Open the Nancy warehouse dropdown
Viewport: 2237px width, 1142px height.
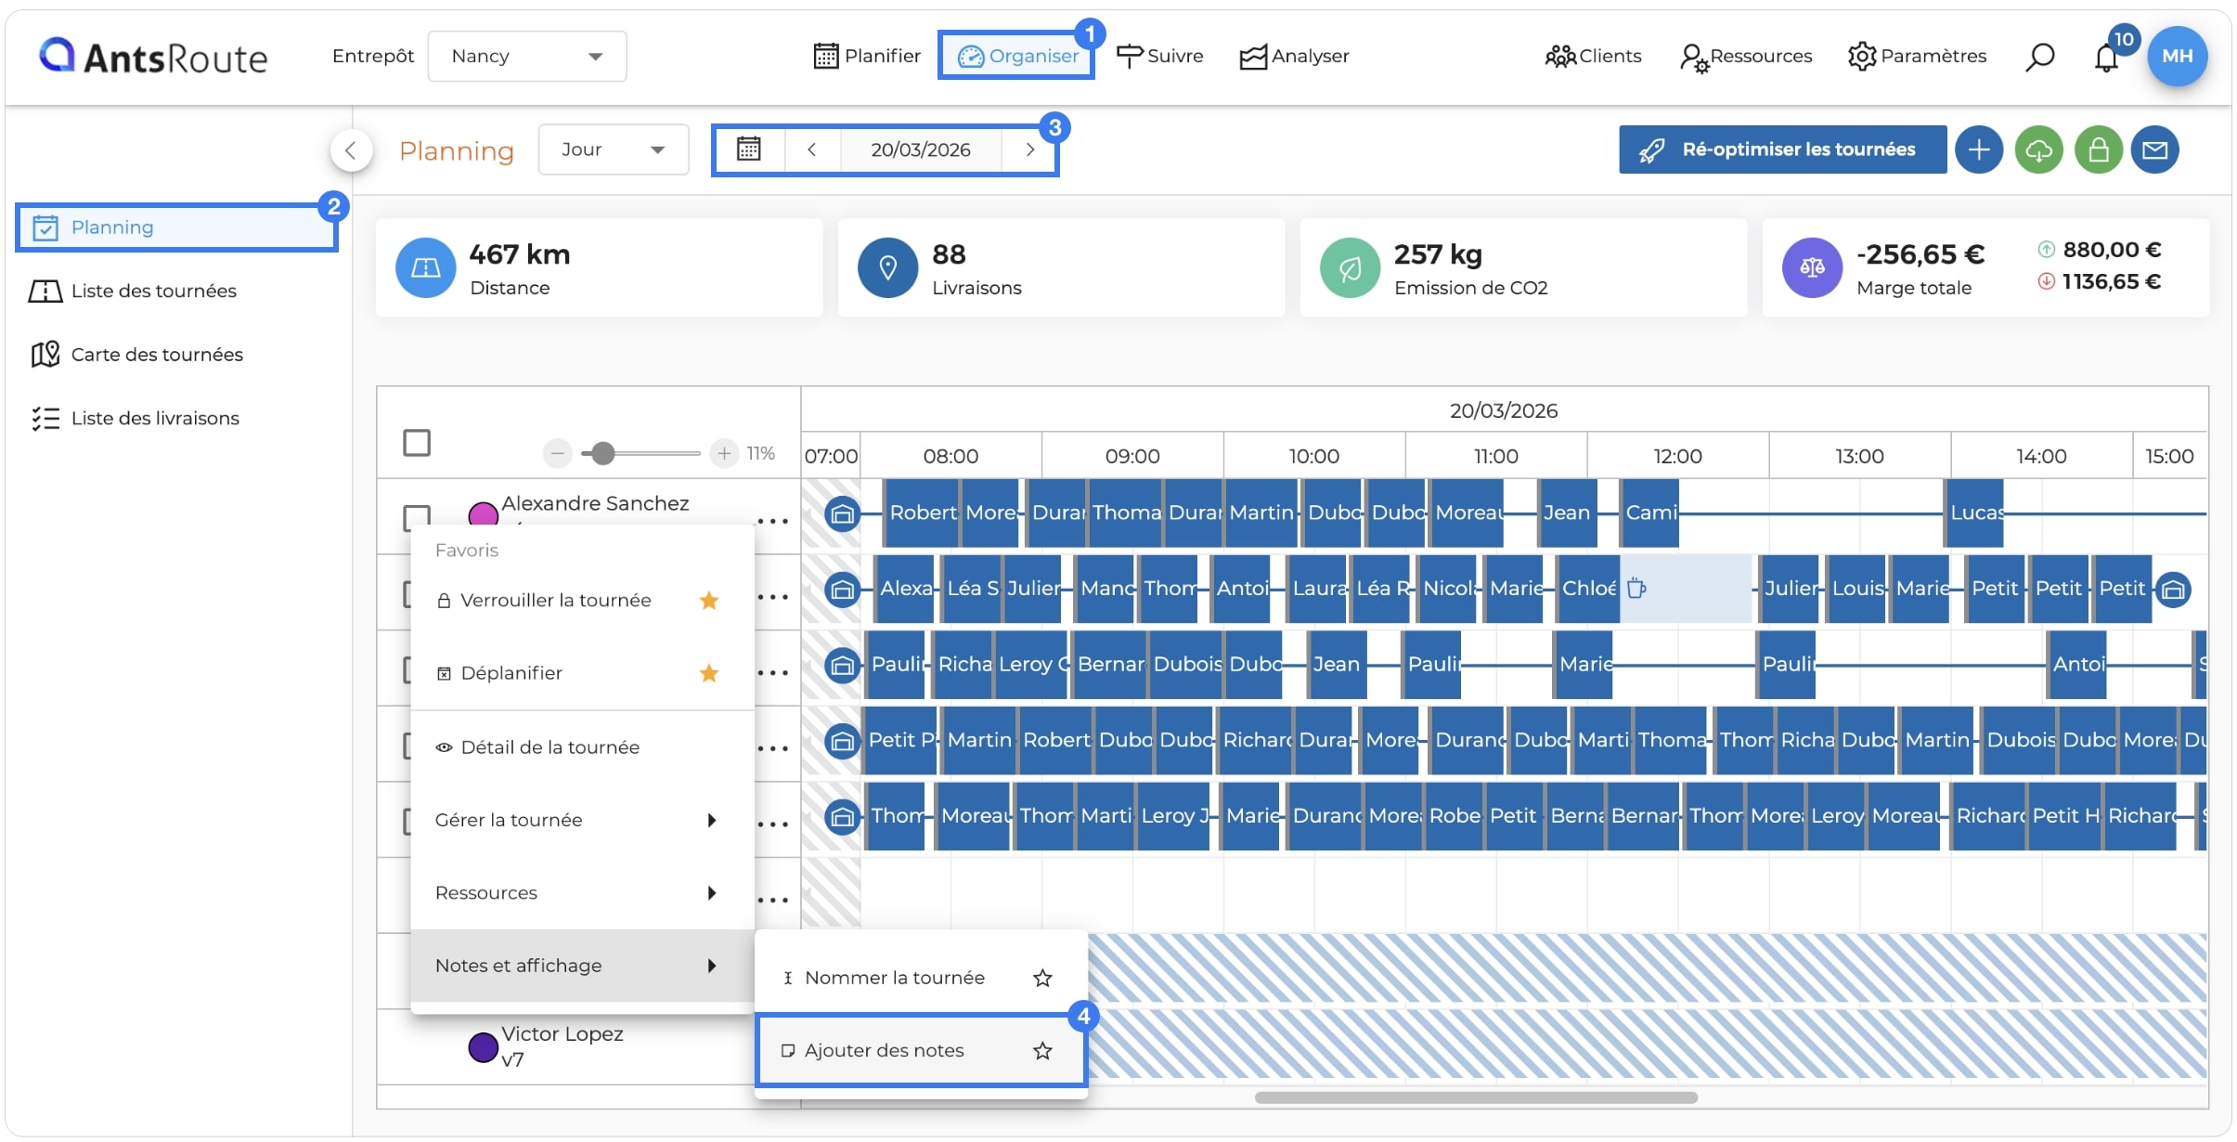[526, 57]
